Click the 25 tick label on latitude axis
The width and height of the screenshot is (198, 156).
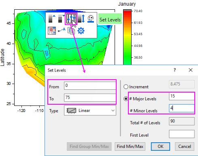pos(9,104)
